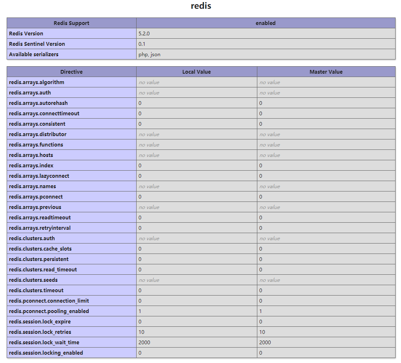401x363 pixels.
Task: Click the version value '5.2.0'
Action: coord(144,33)
